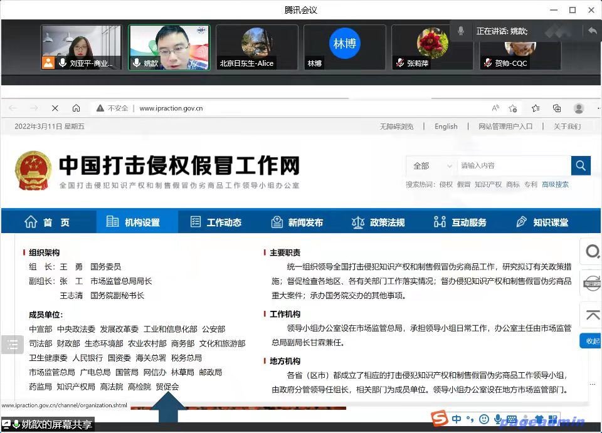Toggle Sogou Chinese input mode 中
Viewport: 602px width, 433px height.
pos(457,419)
